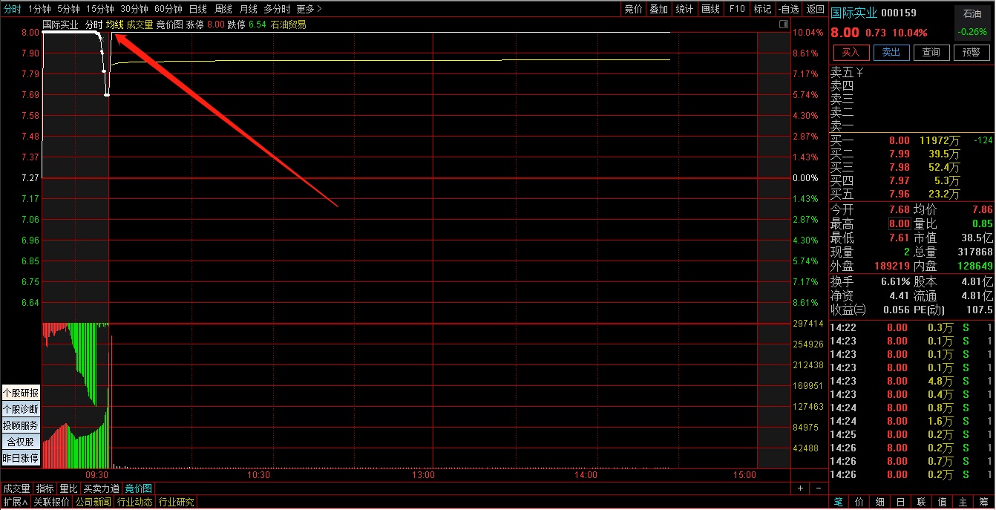Screen dimensions: 996x510
Task: Open the 买卖力道 tab
Action: (102, 488)
